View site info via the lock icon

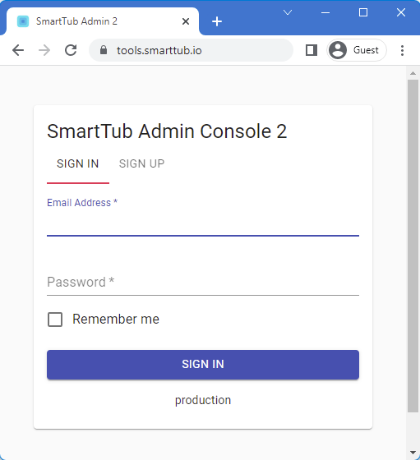104,50
